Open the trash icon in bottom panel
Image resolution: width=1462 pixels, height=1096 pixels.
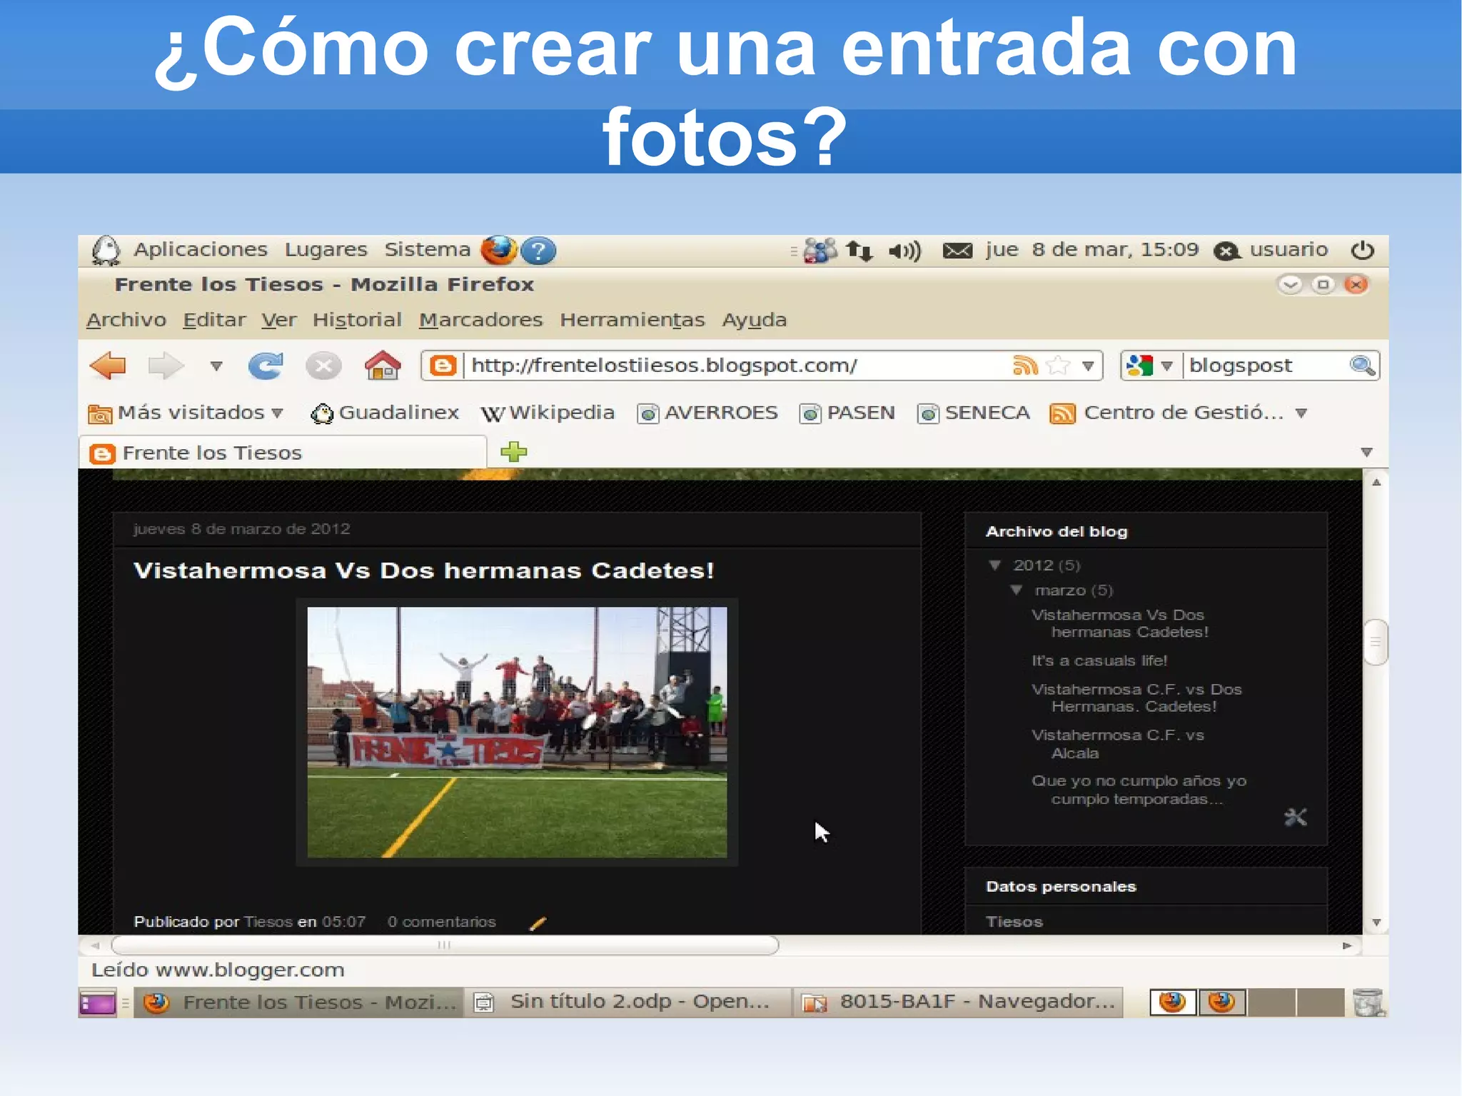(x=1368, y=1002)
